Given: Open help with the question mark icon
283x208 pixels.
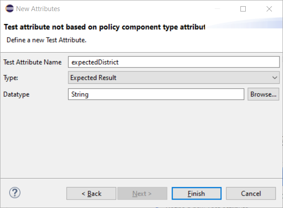Looking at the screenshot, I should click(x=15, y=193).
